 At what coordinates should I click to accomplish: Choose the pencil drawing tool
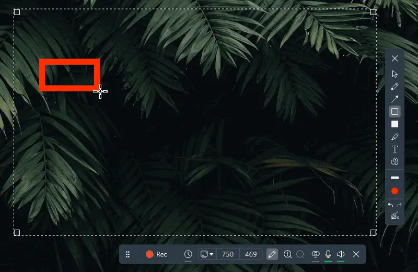pos(394,87)
